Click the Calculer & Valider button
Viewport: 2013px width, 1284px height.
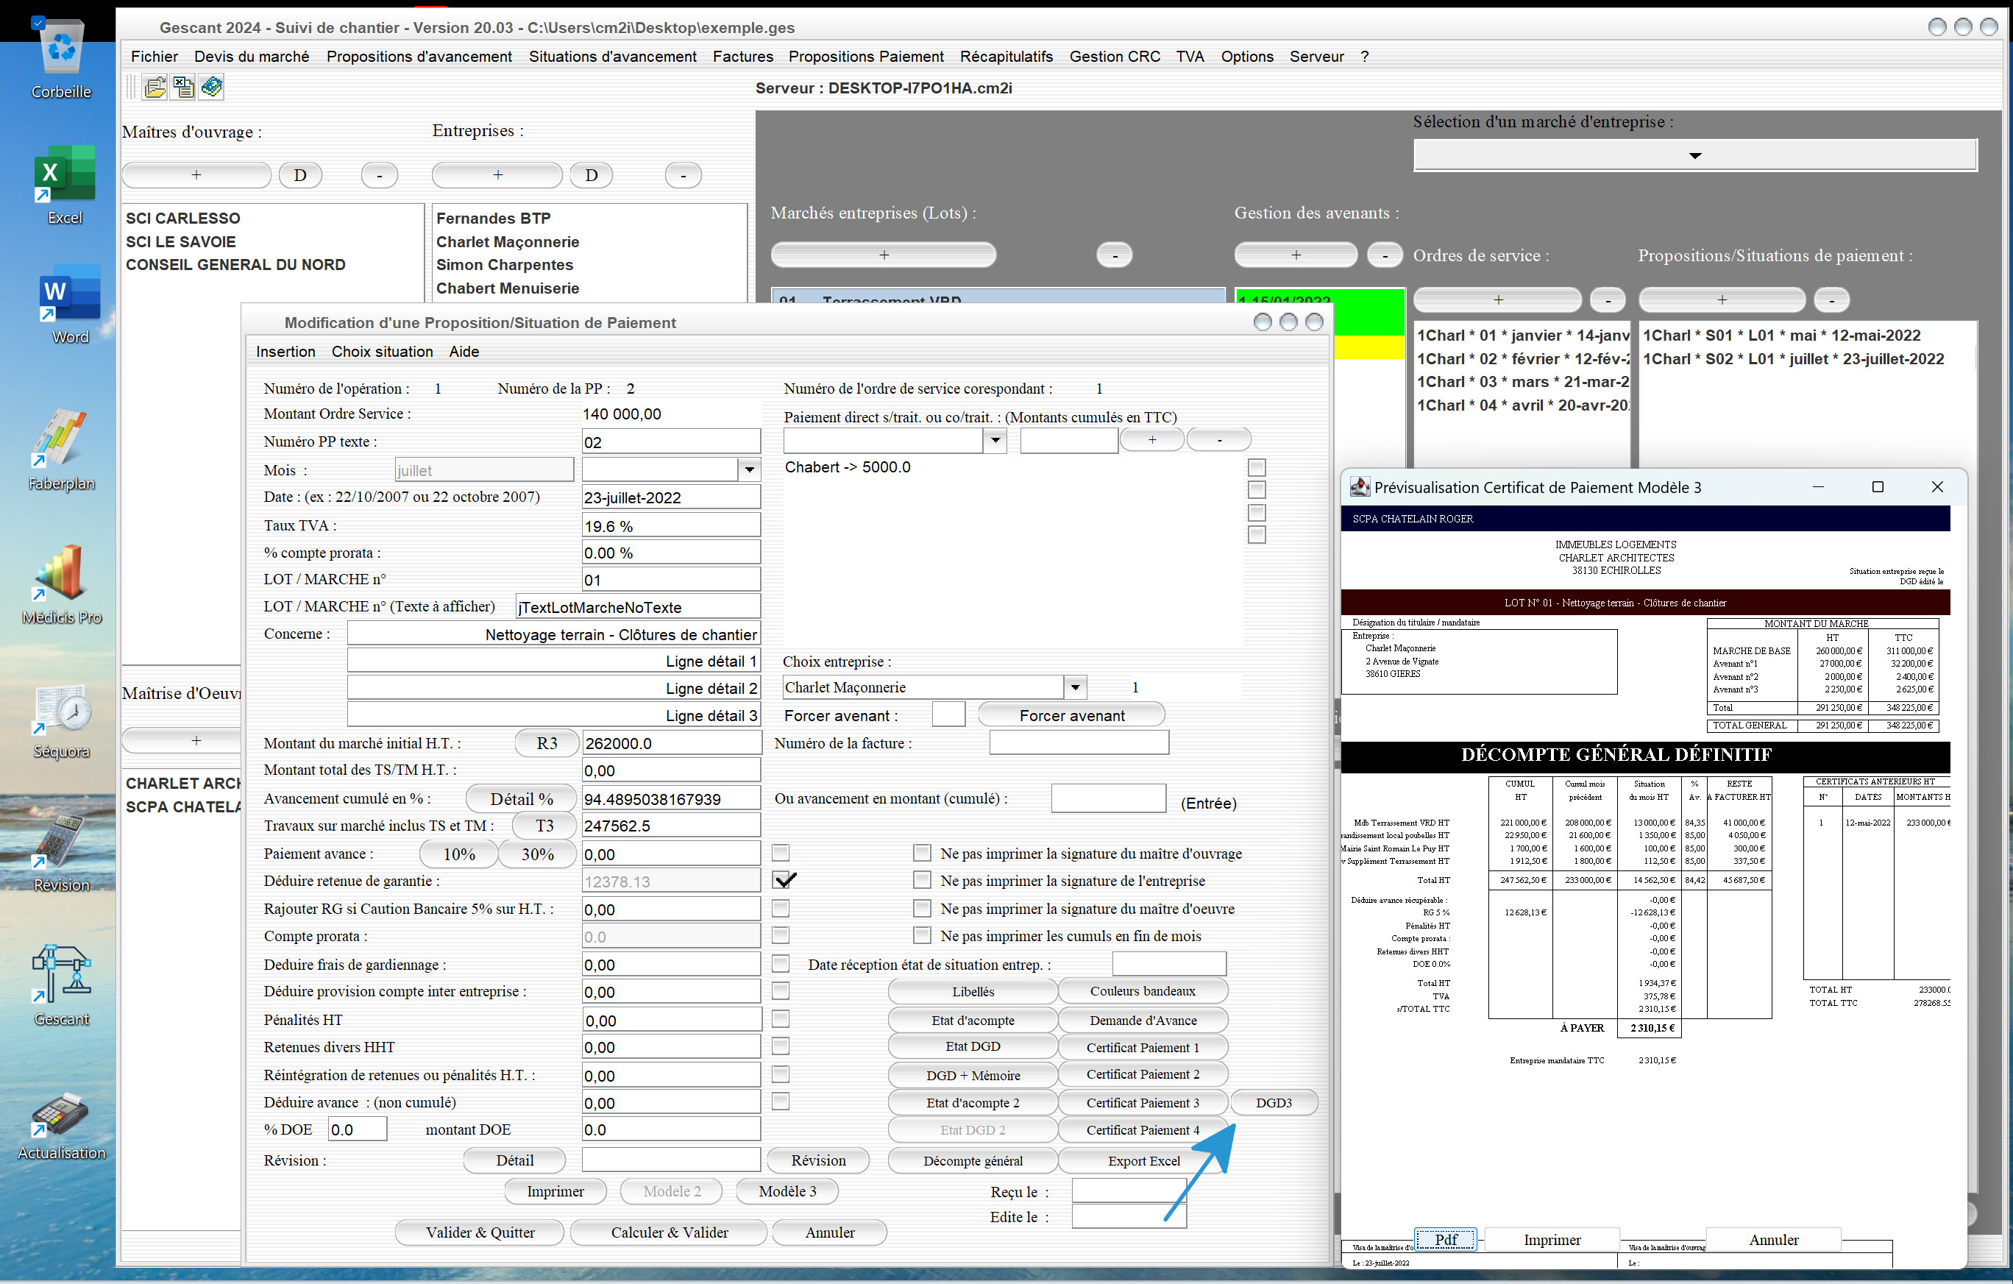click(669, 1232)
